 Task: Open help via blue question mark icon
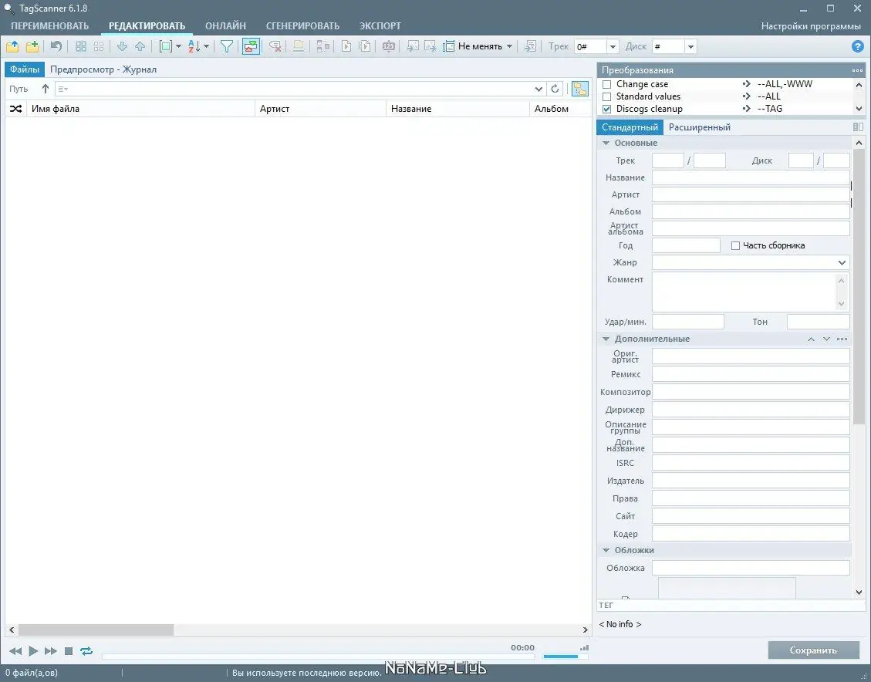tap(858, 46)
